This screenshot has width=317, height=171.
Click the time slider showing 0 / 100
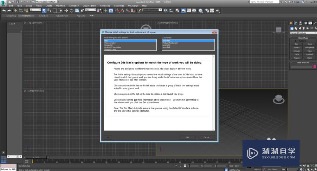(36, 157)
